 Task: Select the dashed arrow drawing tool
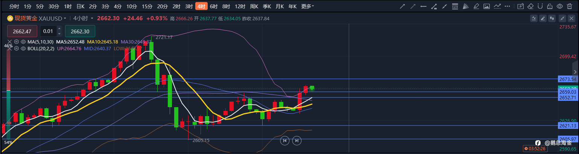coord(413,6)
